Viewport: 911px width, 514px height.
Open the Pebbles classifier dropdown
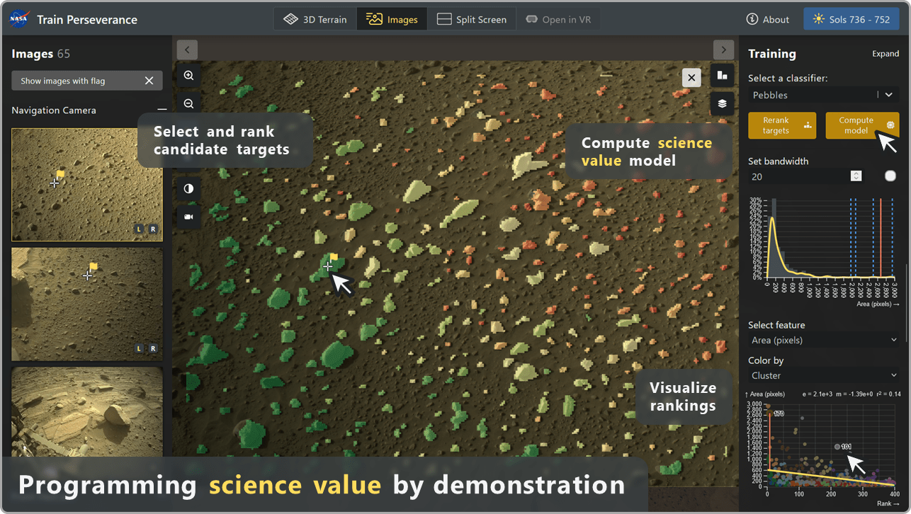tap(824, 95)
